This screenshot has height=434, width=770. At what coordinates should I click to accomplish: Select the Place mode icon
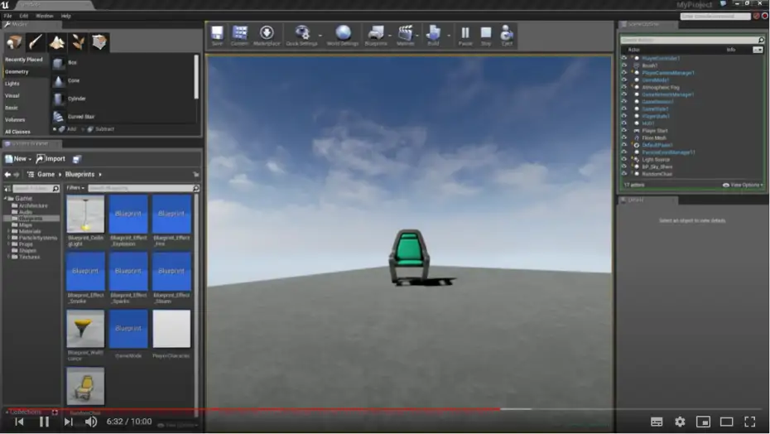point(14,42)
